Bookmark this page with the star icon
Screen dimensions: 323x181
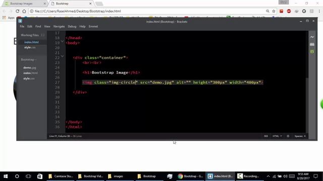[x=274, y=11]
